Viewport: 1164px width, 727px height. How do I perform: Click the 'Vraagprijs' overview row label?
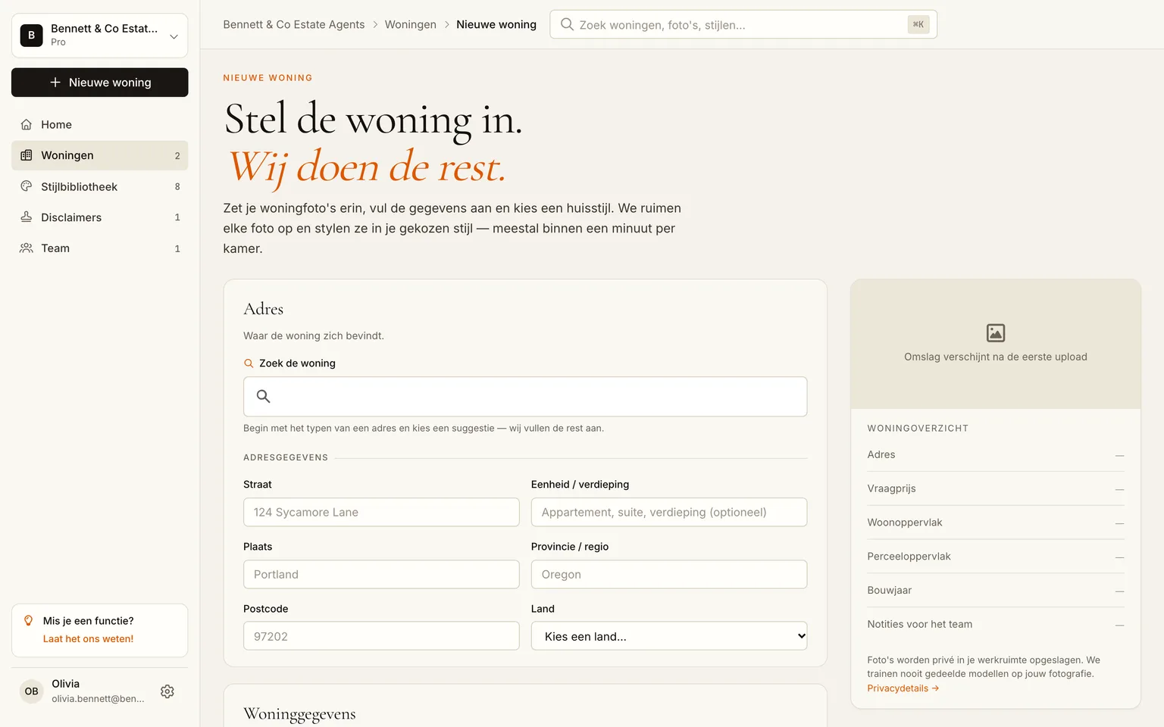click(x=892, y=488)
